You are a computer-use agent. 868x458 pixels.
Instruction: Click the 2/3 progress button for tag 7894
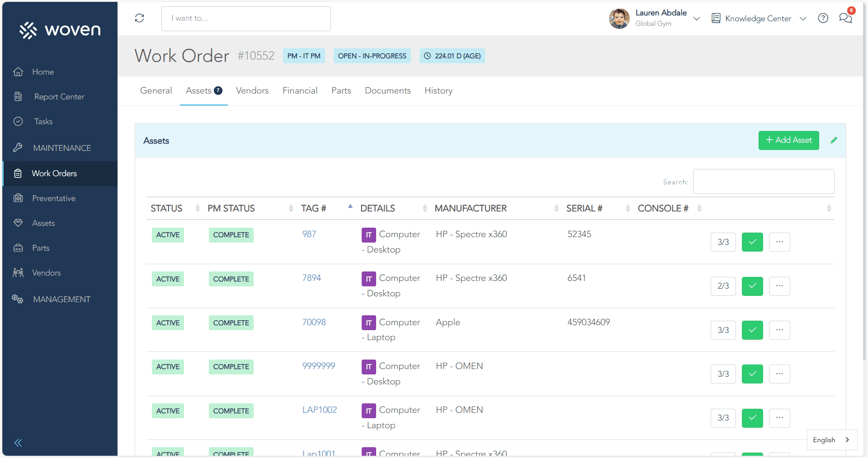point(723,286)
